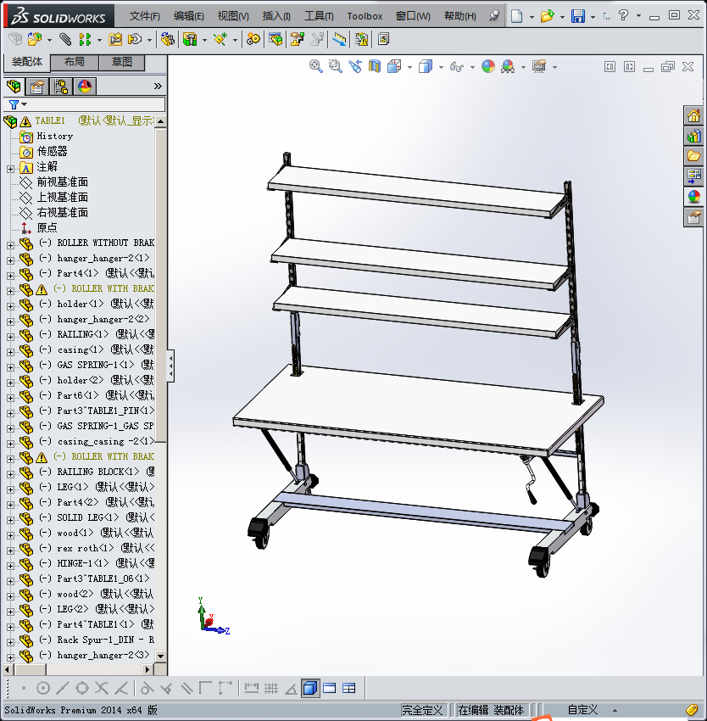Open the 编辑(E) menu
This screenshot has width=707, height=721.
coord(188,16)
